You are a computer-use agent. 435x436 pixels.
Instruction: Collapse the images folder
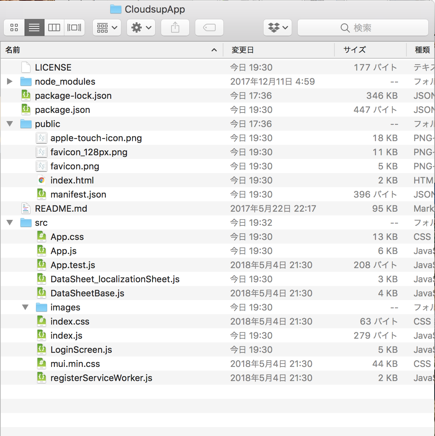point(25,307)
